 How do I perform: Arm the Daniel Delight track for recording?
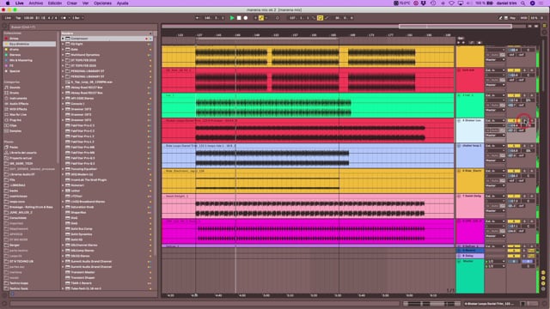pyautogui.click(x=532, y=197)
